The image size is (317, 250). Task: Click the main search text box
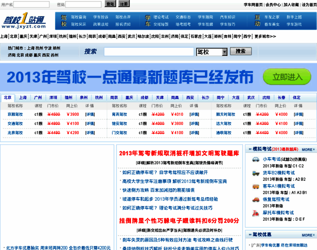click(149, 52)
